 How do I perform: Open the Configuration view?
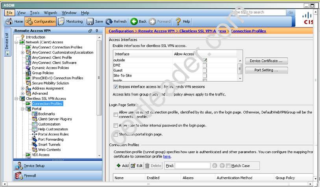41,21
